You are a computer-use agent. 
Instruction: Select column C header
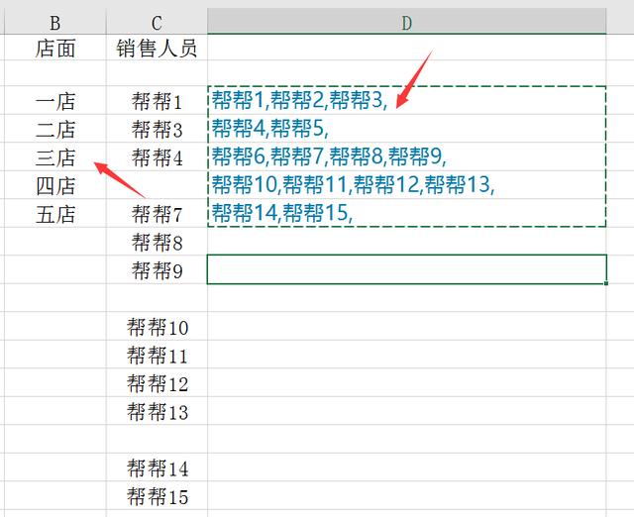158,22
